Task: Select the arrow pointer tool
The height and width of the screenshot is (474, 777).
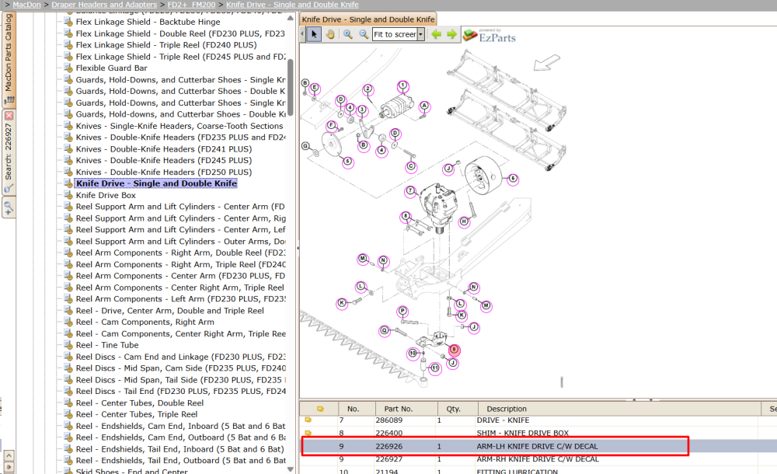Action: pos(314,34)
